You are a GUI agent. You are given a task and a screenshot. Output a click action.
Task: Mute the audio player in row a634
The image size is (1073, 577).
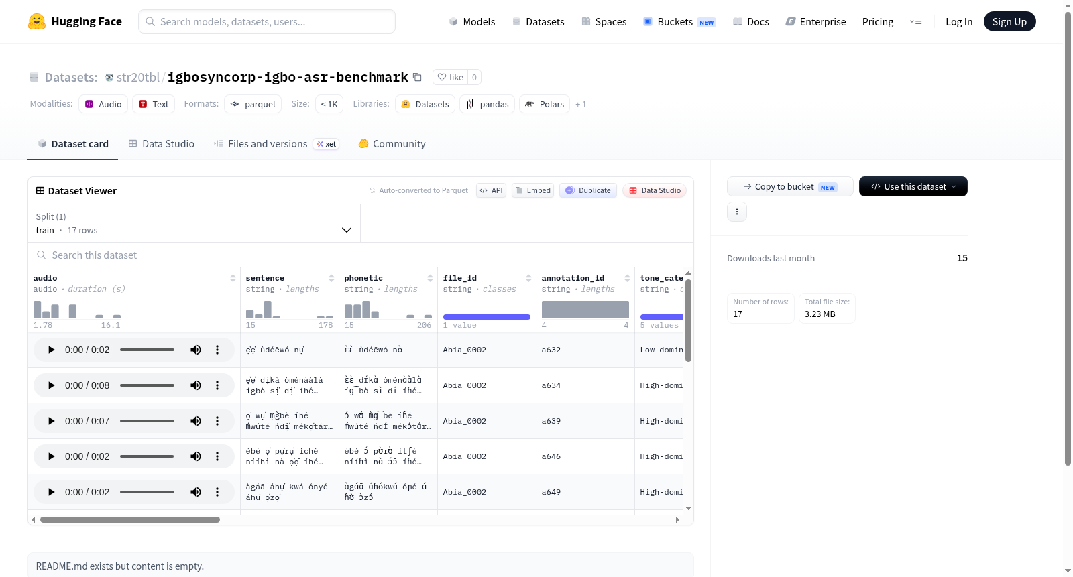click(196, 385)
